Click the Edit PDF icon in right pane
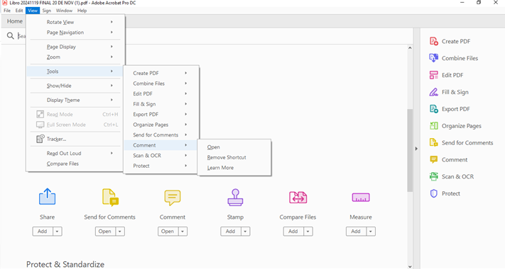 [x=434, y=75]
